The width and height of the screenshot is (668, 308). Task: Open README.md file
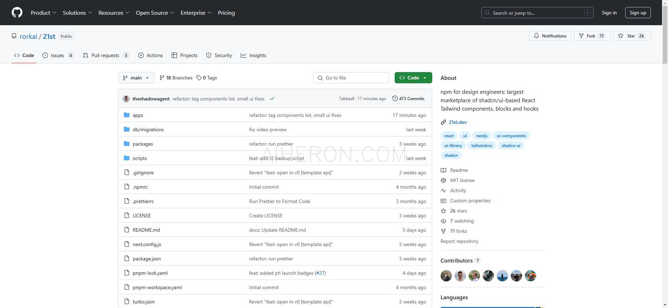(x=146, y=230)
